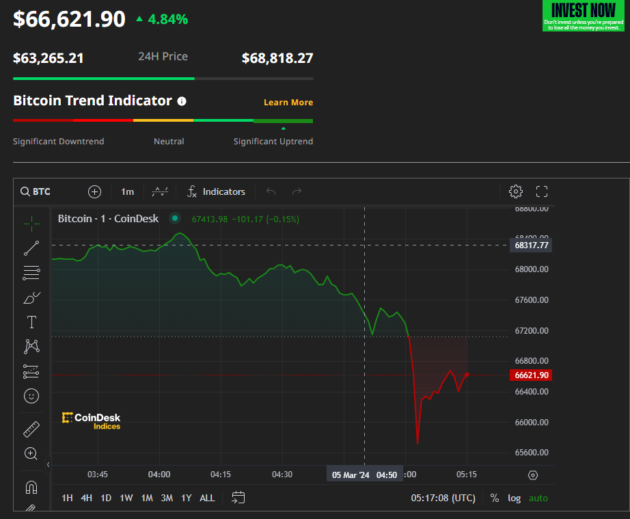The width and height of the screenshot is (630, 519).
Task: Switch timeframe to 1D
Action: click(x=106, y=498)
